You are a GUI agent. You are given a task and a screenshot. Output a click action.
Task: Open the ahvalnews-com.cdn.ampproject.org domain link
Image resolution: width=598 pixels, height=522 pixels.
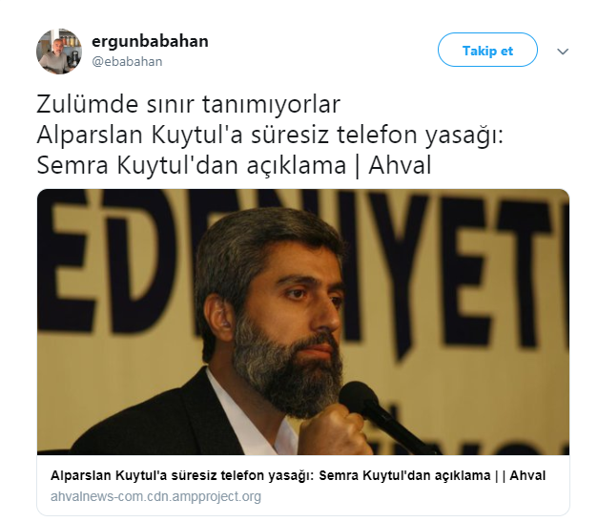coord(155,496)
